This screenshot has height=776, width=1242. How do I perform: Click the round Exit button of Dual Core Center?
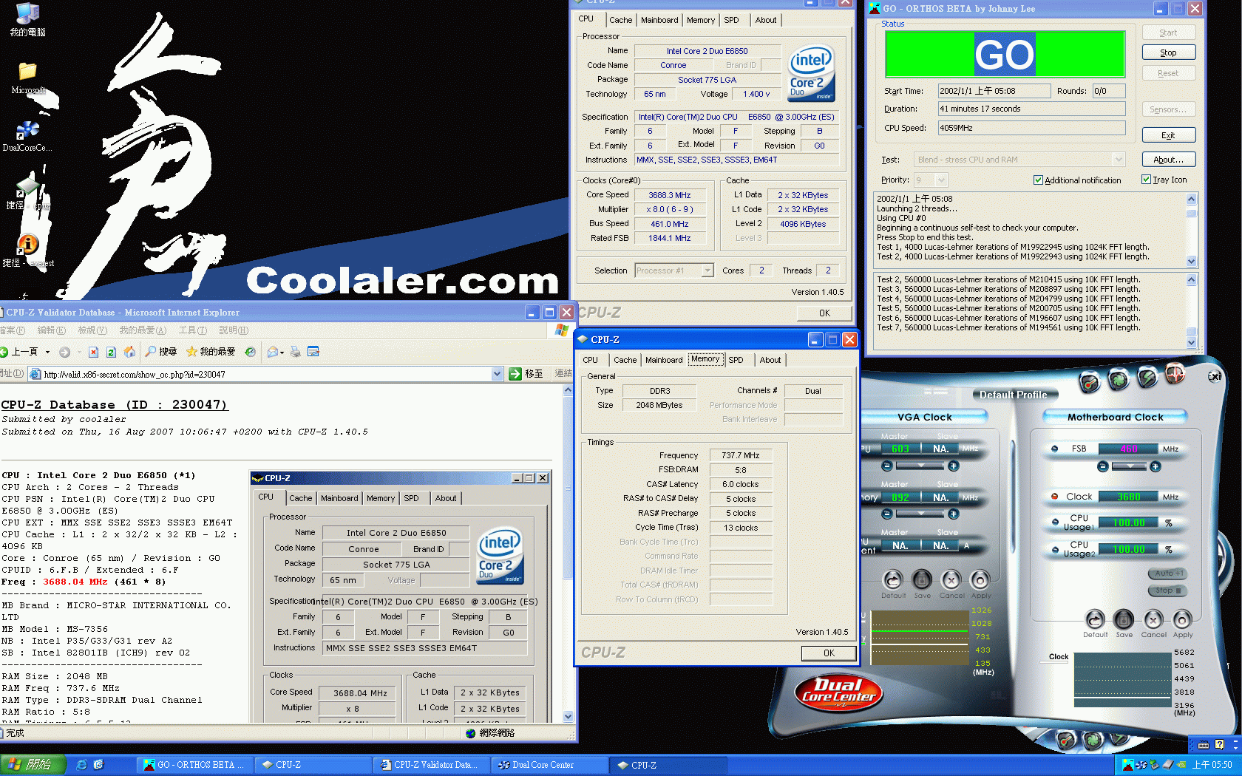(x=1215, y=376)
